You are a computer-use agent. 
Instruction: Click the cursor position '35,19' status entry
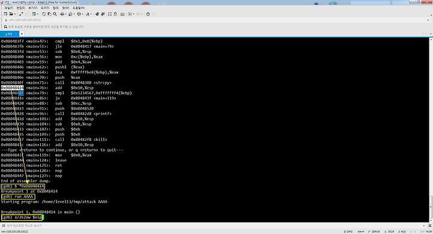pos(389,232)
